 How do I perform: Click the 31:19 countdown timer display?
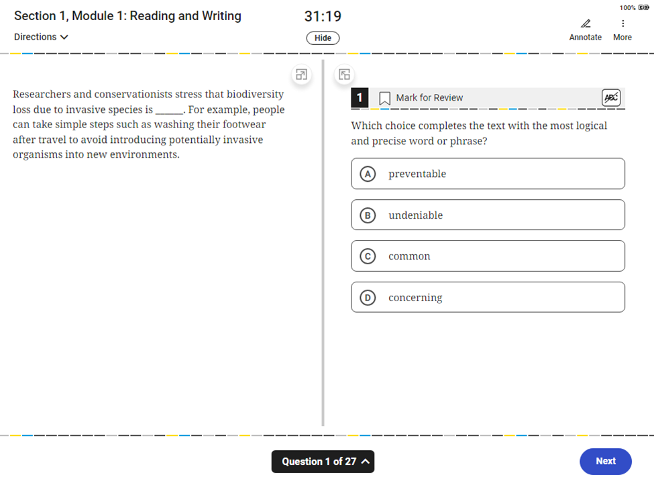323,14
